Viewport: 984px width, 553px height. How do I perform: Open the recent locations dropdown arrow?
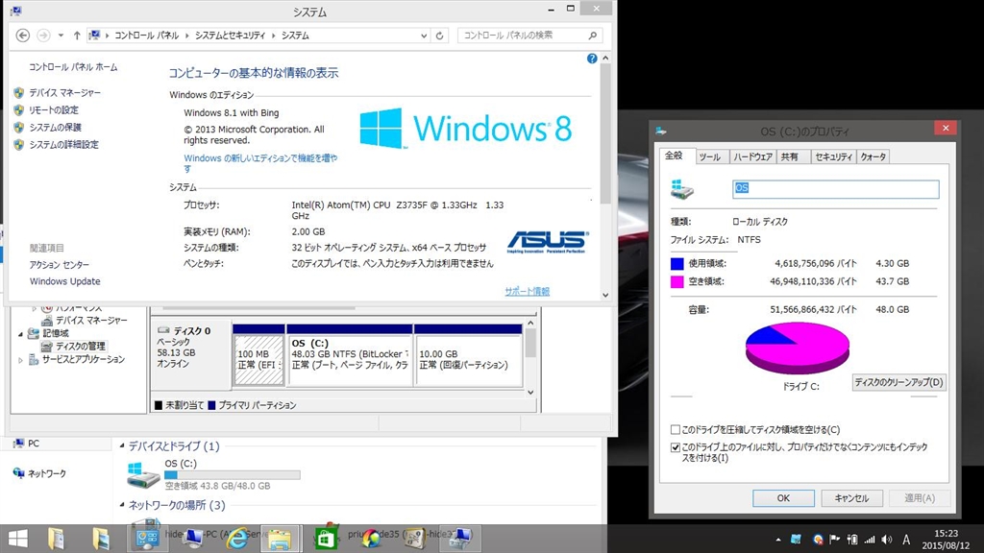pos(61,36)
